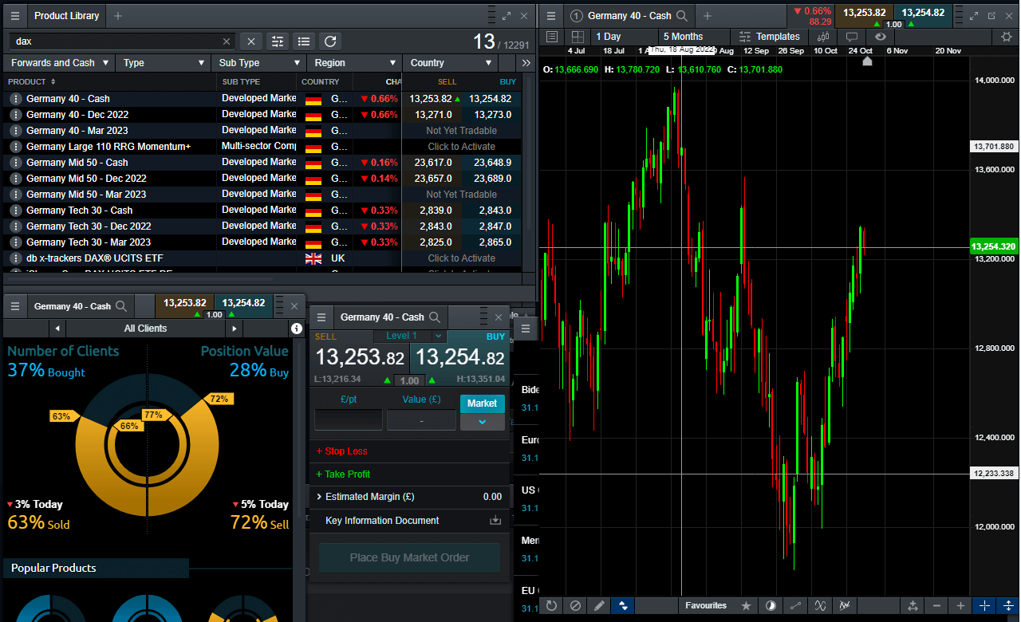Open chart settings with the gear icon
1021x622 pixels.
[x=1007, y=37]
